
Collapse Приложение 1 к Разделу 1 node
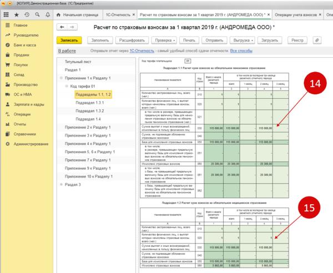(61, 78)
